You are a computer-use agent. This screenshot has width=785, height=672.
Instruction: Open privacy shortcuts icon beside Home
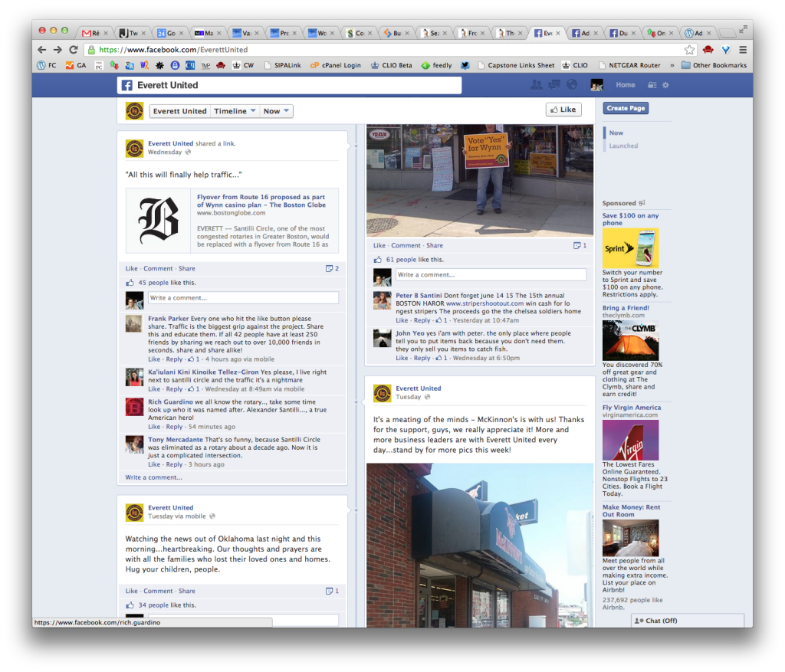[x=652, y=85]
